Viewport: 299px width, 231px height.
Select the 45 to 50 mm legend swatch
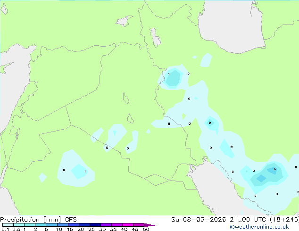click(139, 225)
